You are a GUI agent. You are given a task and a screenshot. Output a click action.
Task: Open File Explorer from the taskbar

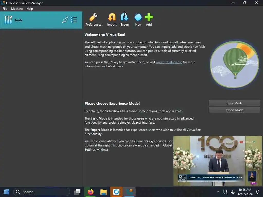pos(104,192)
